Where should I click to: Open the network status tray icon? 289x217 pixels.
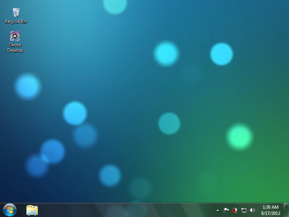(243, 210)
